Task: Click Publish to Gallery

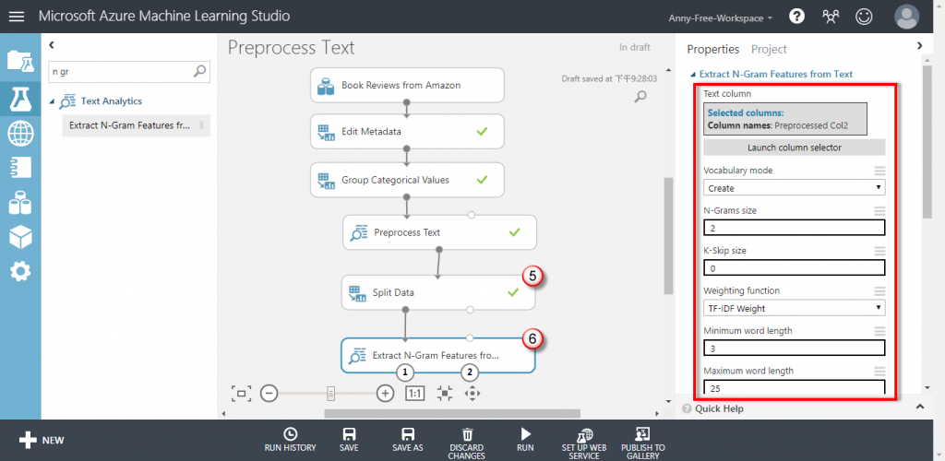Action: (x=643, y=443)
